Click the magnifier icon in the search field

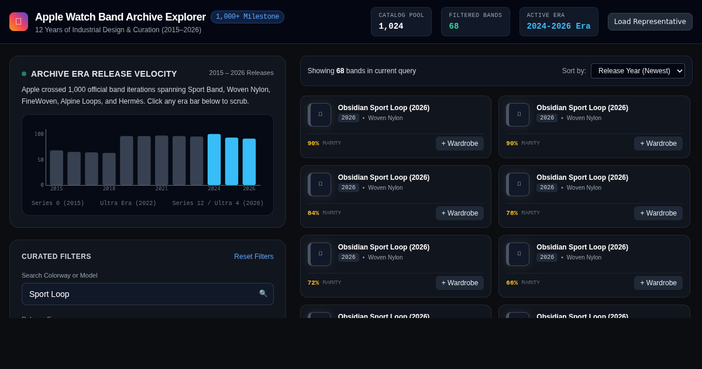tap(263, 293)
